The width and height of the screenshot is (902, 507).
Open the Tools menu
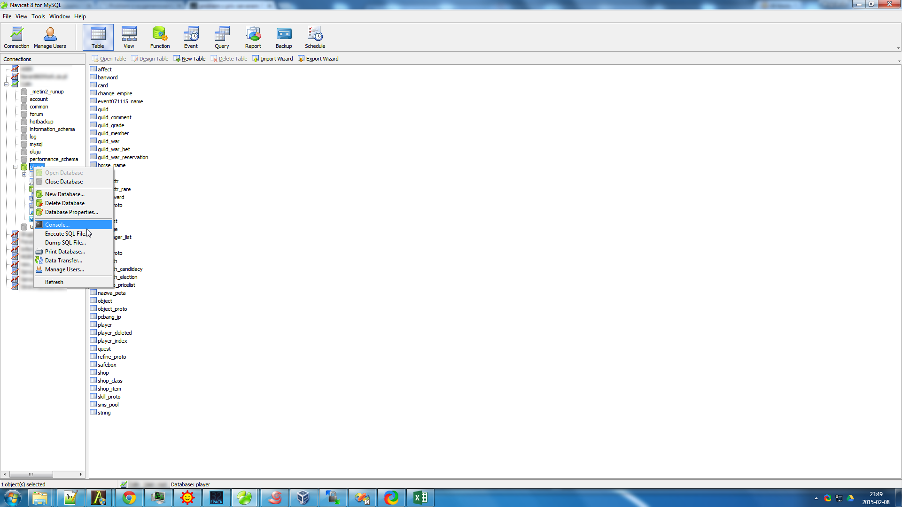pos(38,16)
